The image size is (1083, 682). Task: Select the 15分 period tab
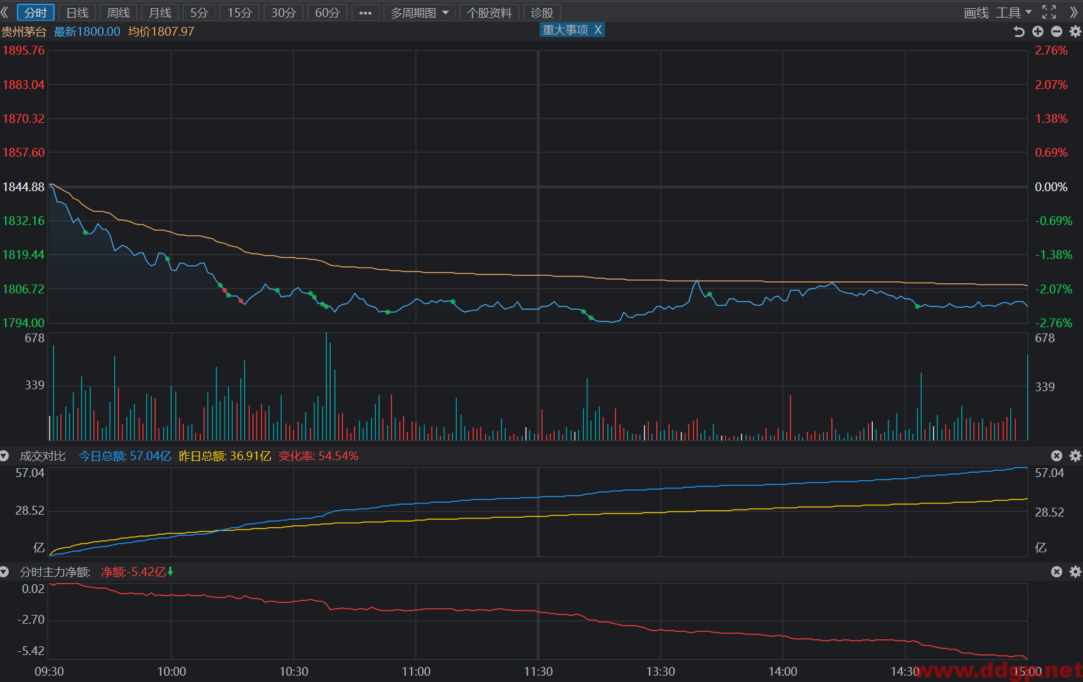[x=240, y=13]
